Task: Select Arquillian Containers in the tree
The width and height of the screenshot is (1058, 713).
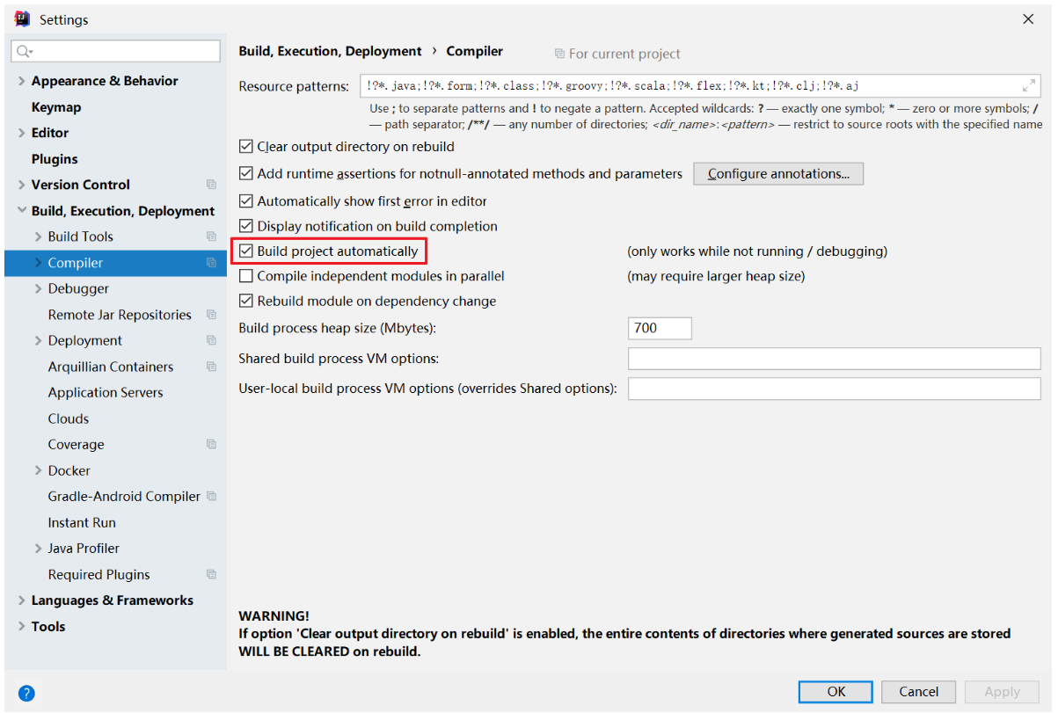Action: [111, 367]
